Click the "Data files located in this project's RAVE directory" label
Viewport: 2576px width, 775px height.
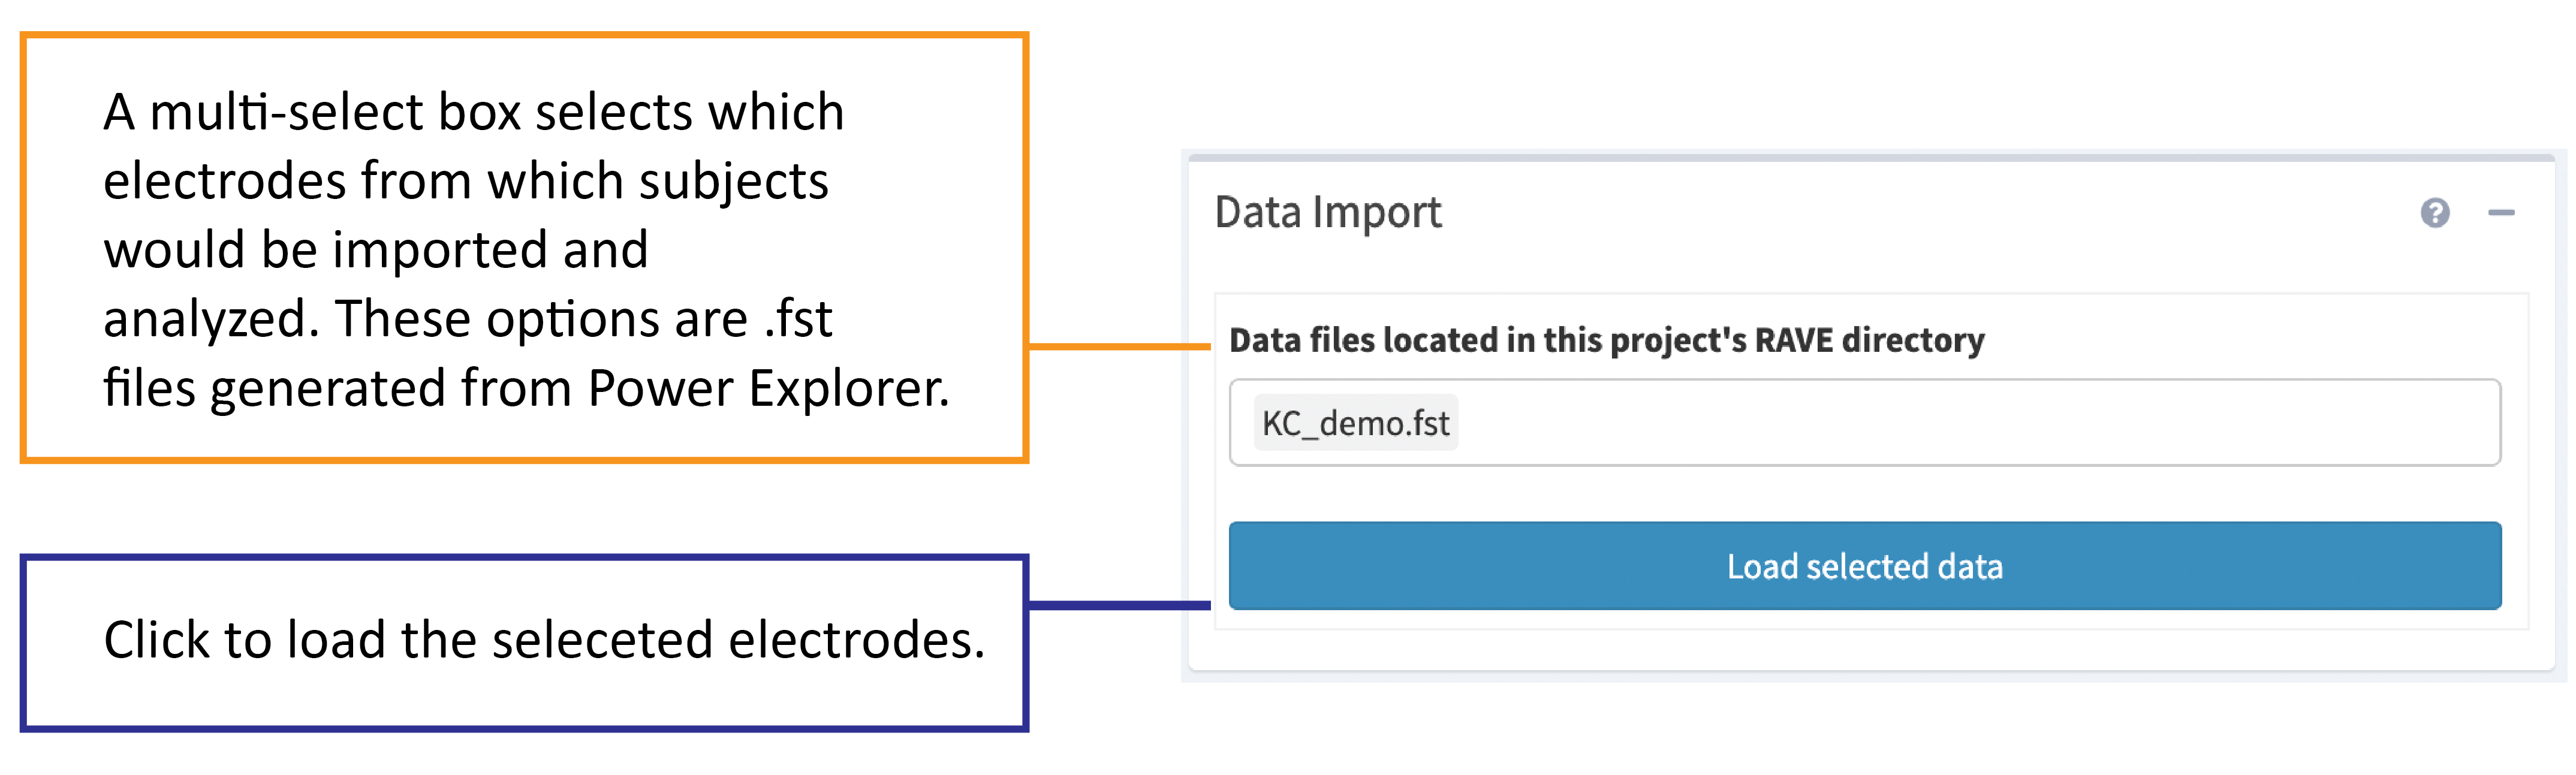(1606, 341)
